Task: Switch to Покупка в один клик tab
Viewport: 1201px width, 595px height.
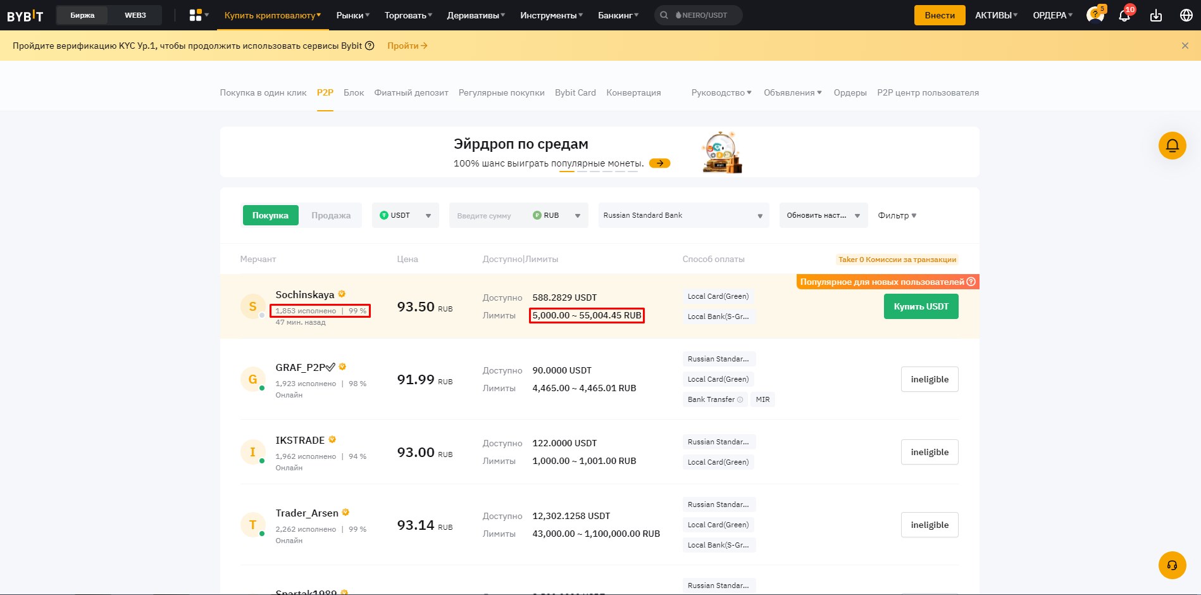Action: pyautogui.click(x=263, y=92)
